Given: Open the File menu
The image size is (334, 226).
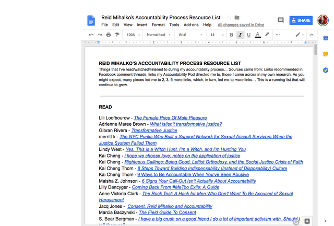Looking at the screenshot, I should pos(104,25).
